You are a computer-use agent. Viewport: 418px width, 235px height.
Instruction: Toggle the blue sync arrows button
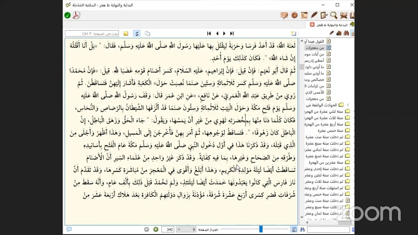coord(137,33)
